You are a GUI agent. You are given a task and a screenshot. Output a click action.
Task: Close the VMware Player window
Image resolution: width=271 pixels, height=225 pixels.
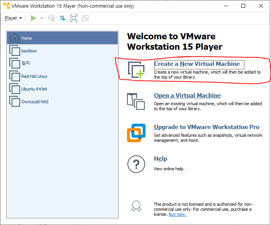point(261,6)
